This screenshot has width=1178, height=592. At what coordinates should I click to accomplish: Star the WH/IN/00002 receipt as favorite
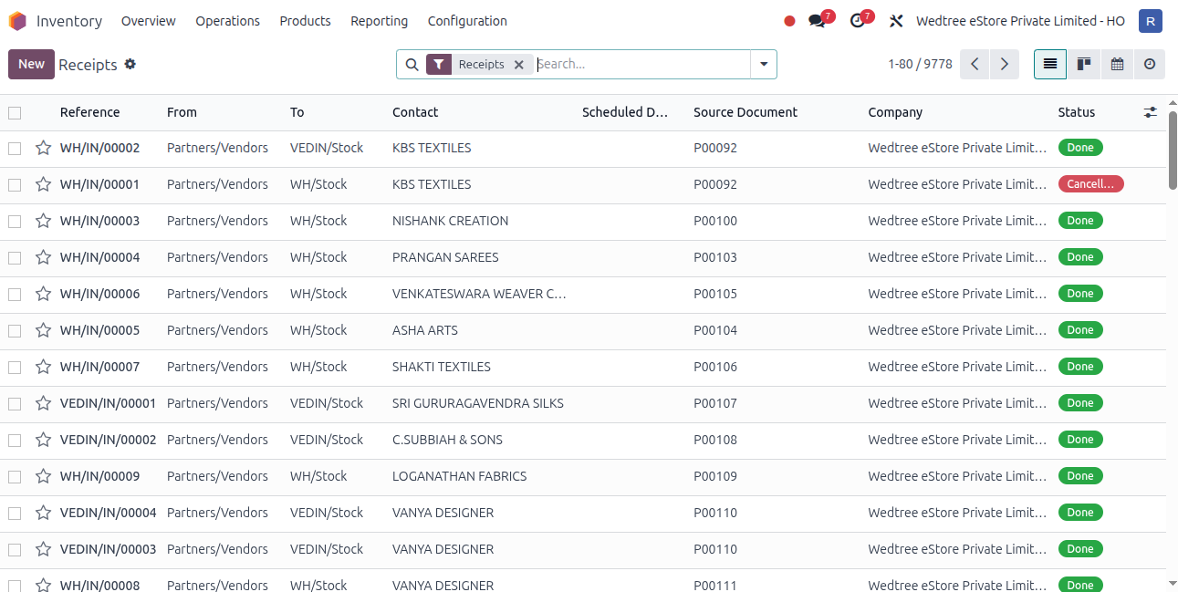tap(43, 148)
